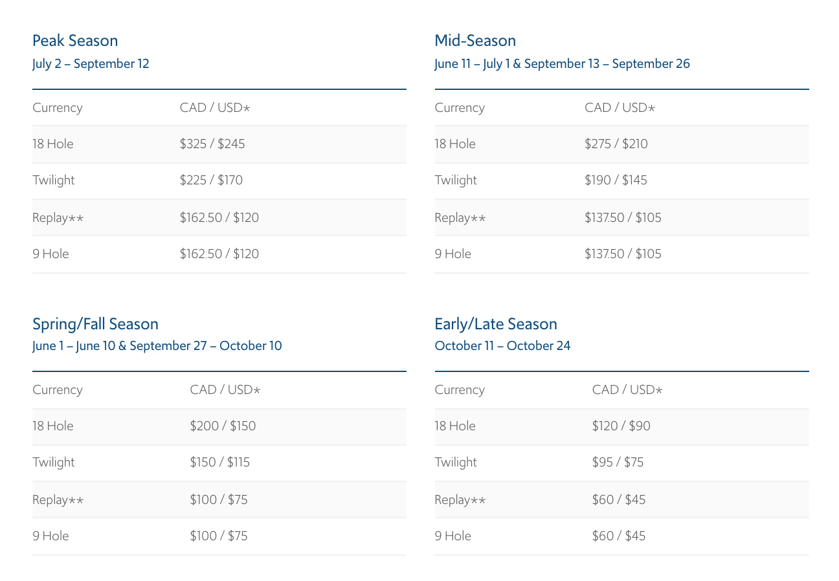The image size is (839, 581).
Task: Select the $275 / $210 Mid-Season price
Action: (616, 144)
